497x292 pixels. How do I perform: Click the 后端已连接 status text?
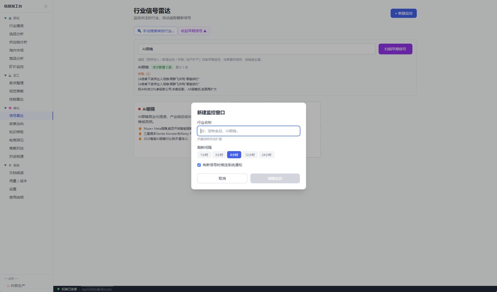(69, 289)
